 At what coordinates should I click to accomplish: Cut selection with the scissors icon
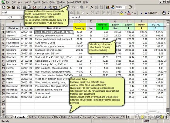(x=45, y=7)
